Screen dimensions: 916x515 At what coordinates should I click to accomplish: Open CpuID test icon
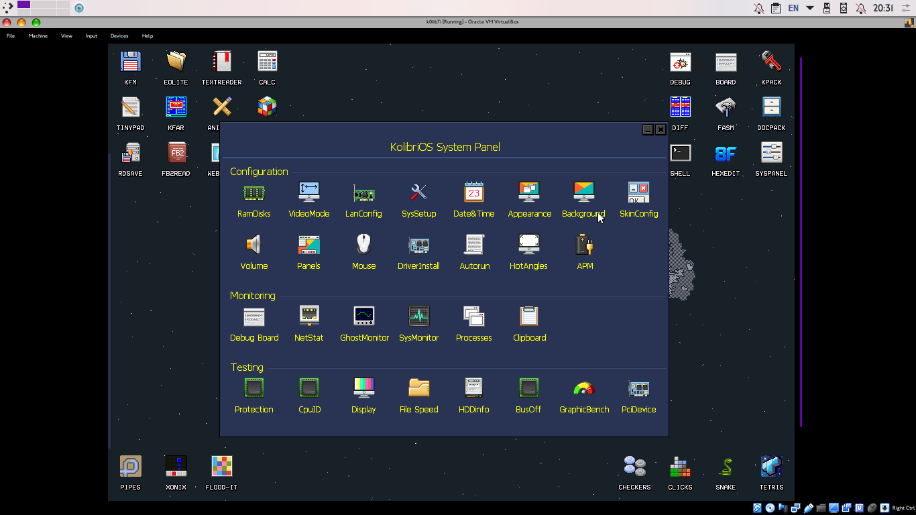pos(309,388)
